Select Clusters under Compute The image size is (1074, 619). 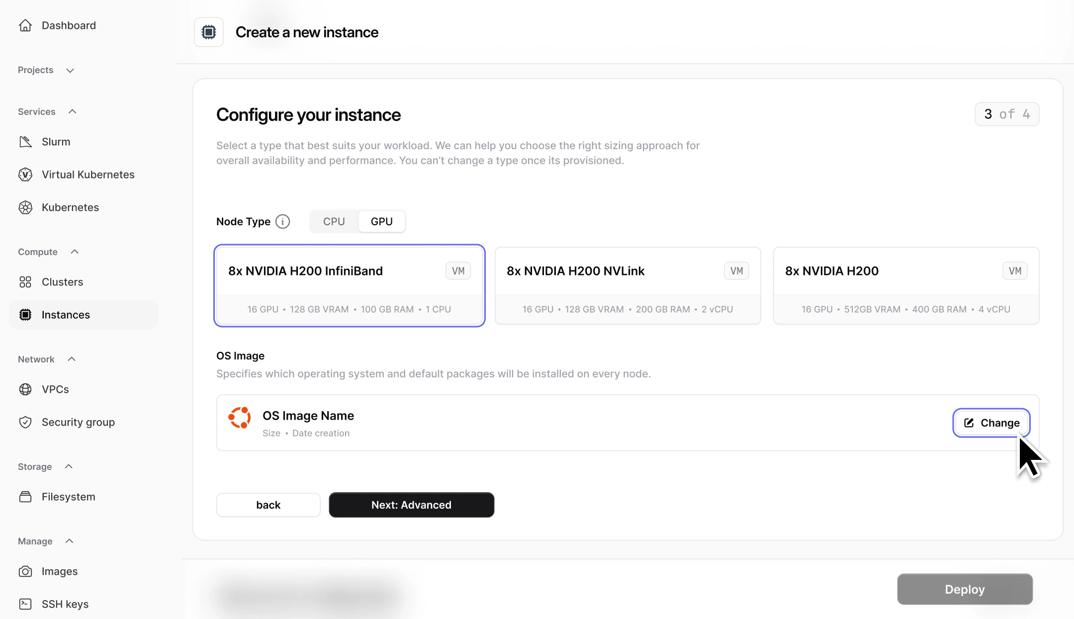62,282
